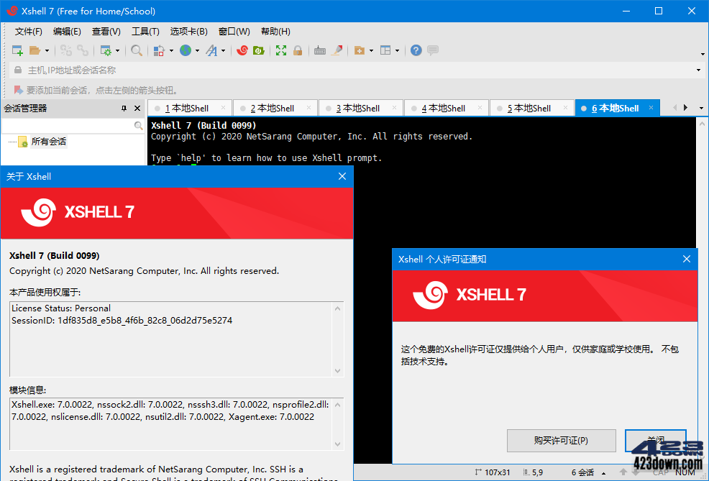
Task: Close the license notice with 关闭 button
Action: [x=655, y=441]
